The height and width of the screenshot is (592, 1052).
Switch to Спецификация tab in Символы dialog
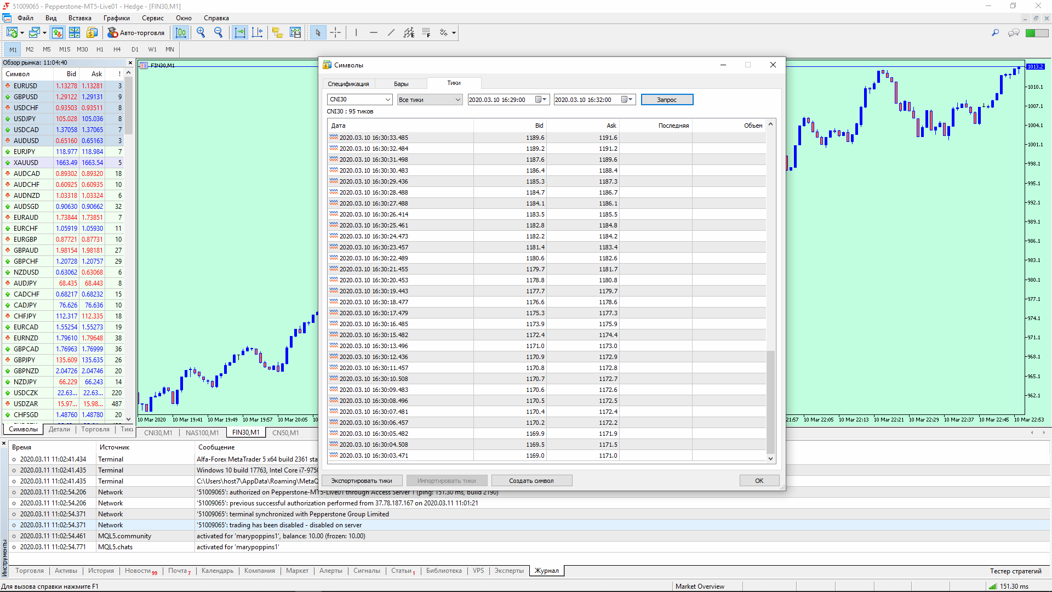pos(348,84)
